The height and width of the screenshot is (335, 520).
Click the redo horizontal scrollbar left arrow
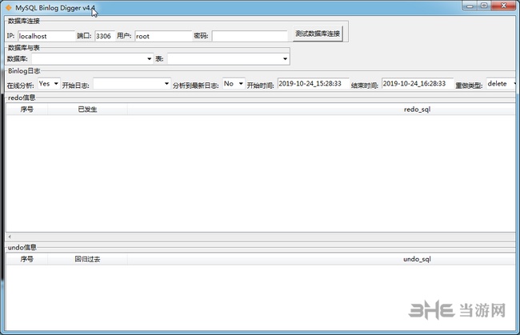click(x=10, y=237)
